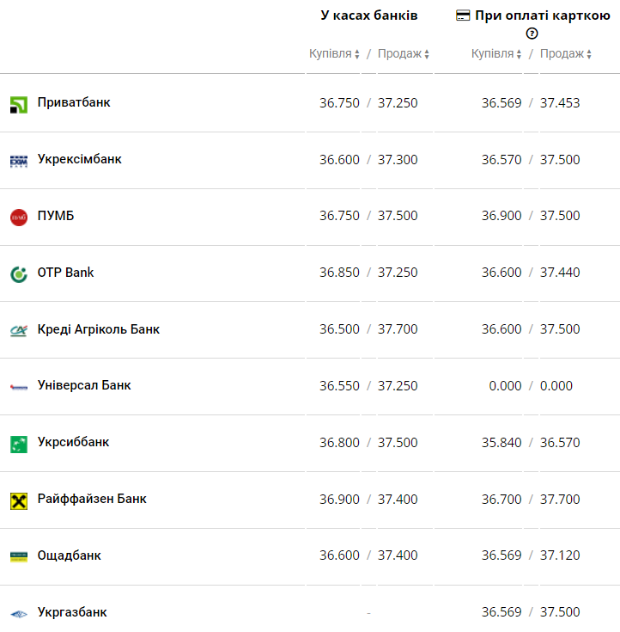Select Ощадбанк cash sale rate 37.400
The width and height of the screenshot is (620, 632).
tap(398, 555)
